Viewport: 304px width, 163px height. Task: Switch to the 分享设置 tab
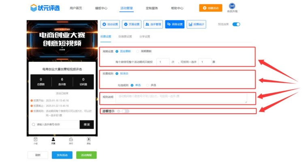[145, 37]
